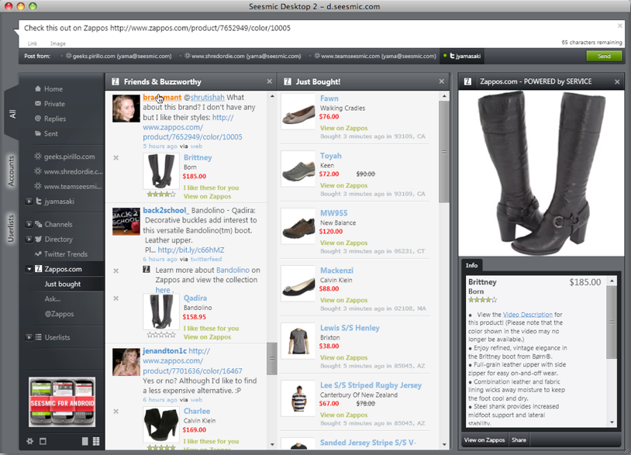Switch to single column view icon
Image resolution: width=631 pixels, height=455 pixels.
85,441
